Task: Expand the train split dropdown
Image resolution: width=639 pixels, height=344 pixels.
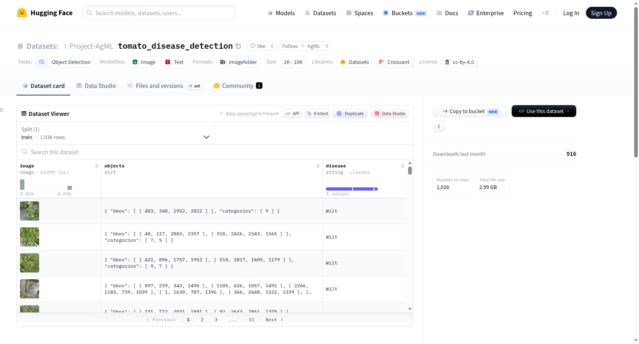Action: [x=115, y=133]
